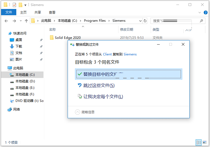Click the pin icon next to 图片
Viewport: 210px width, 147px height.
(41, 60)
